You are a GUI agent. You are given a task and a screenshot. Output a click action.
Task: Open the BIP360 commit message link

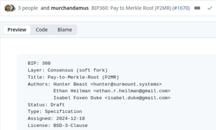click(131, 8)
